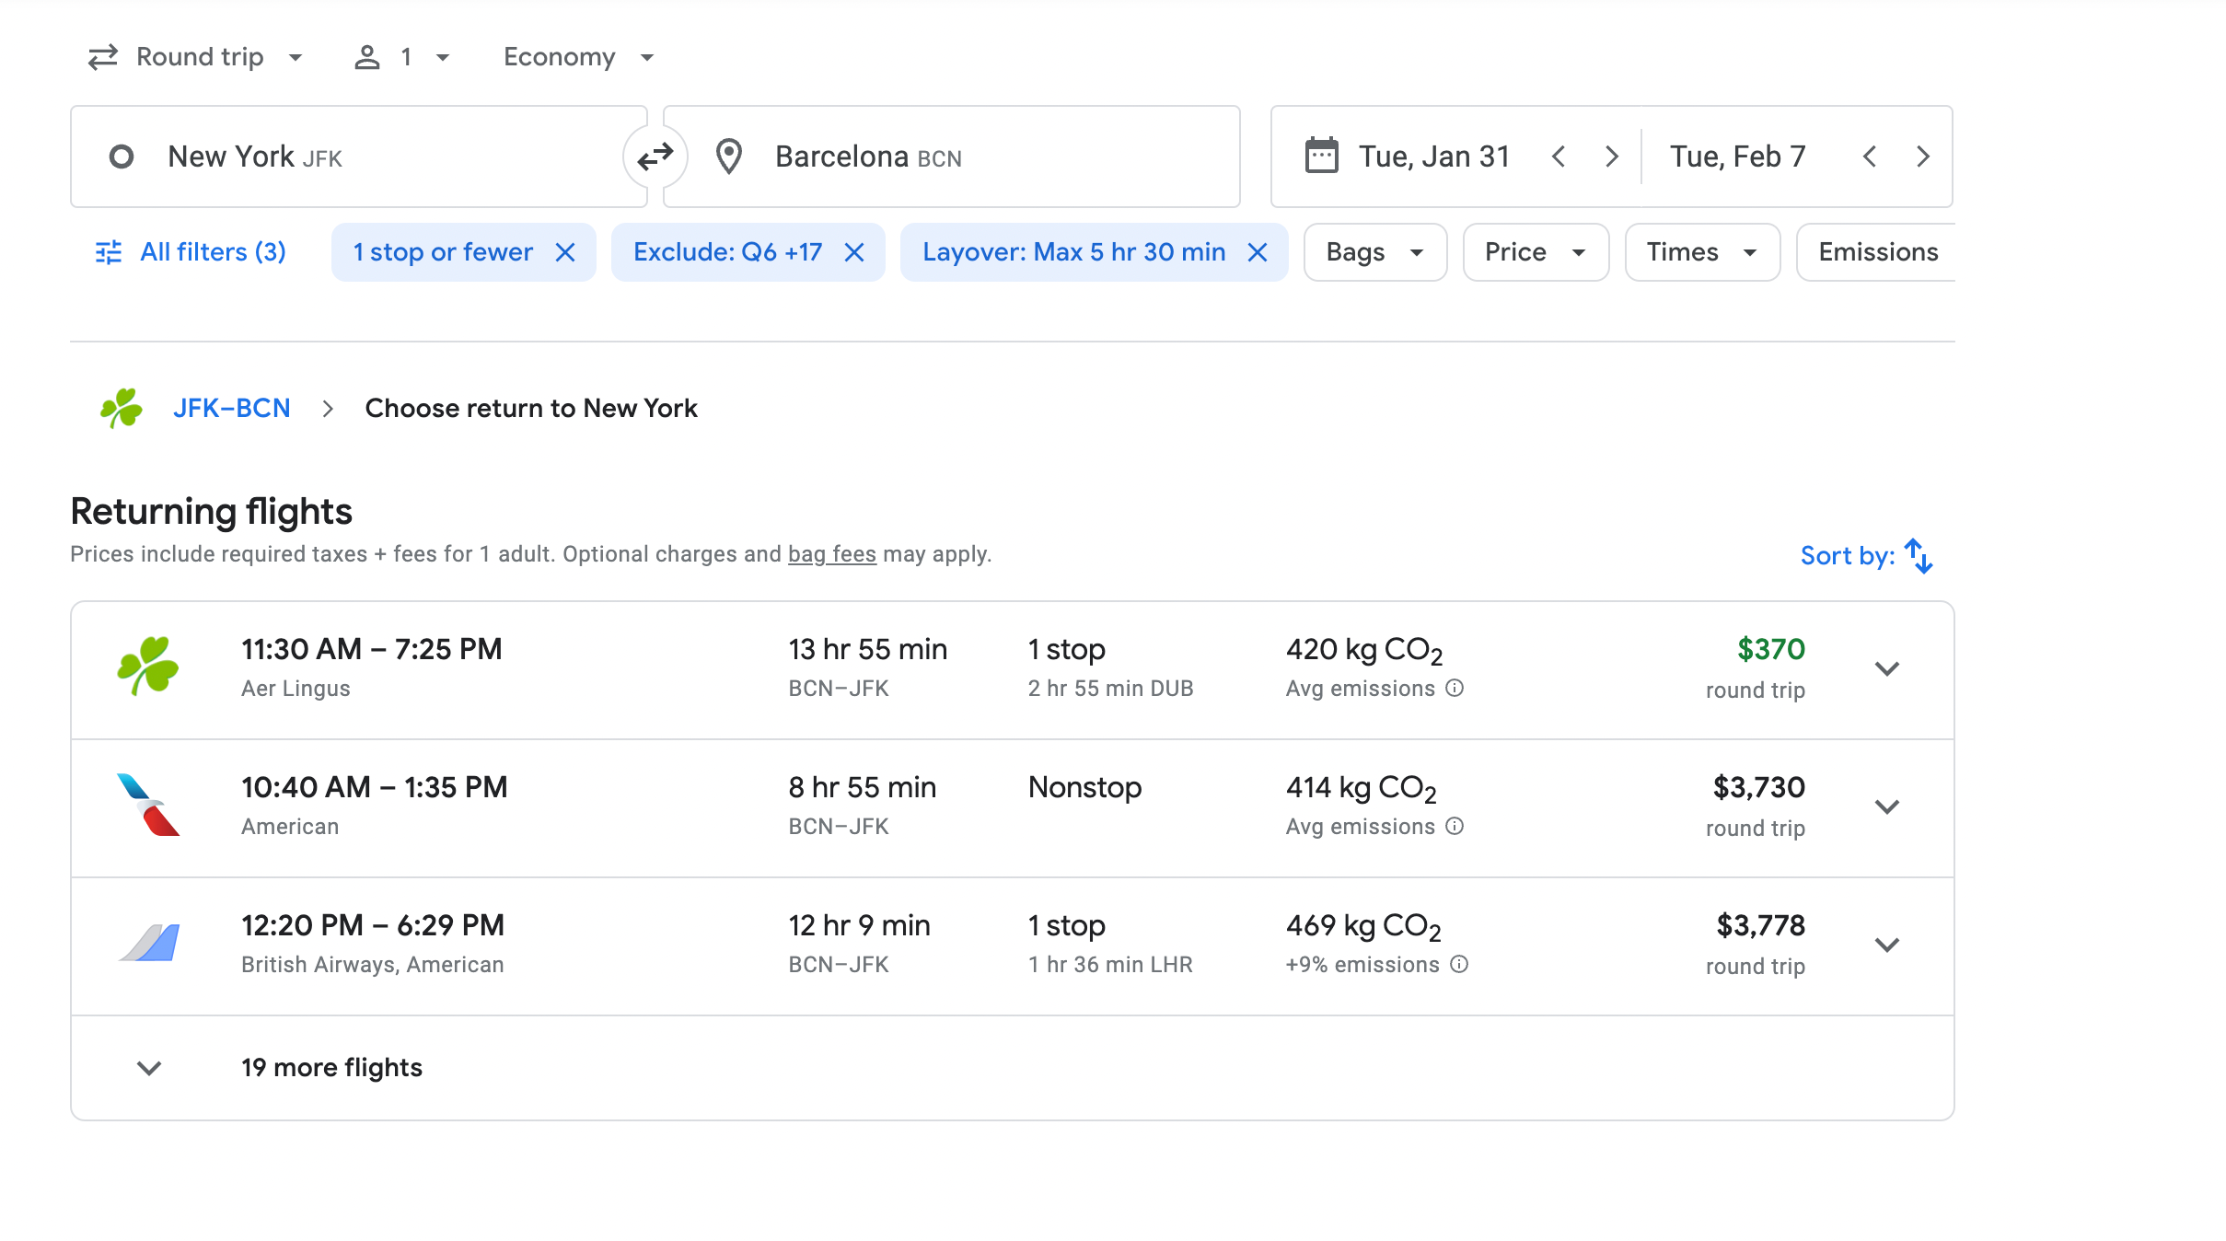
Task: Show info on +9% emissions flight
Action: pos(1459,964)
